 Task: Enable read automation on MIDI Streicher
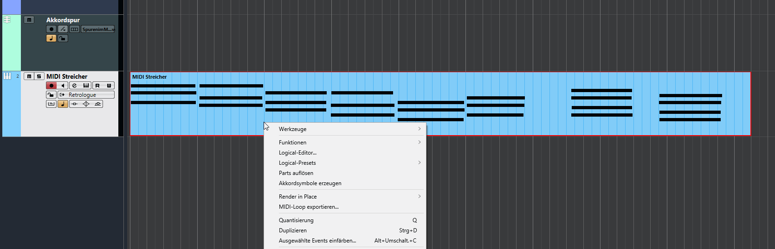[97, 86]
